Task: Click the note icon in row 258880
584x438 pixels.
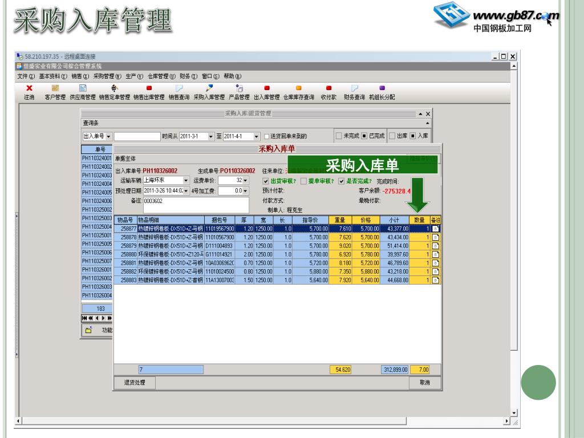Action: [435, 254]
